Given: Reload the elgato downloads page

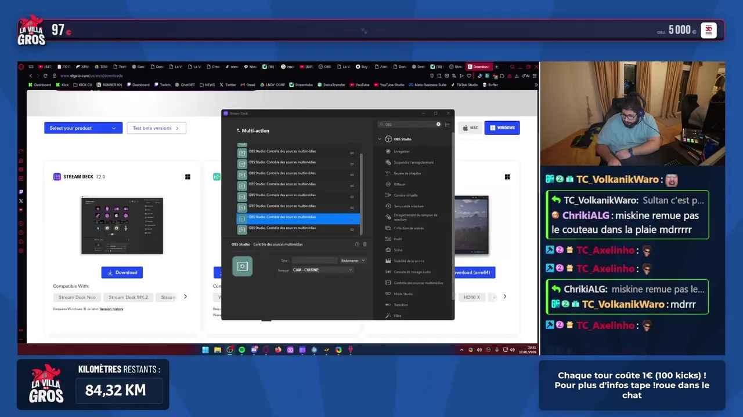Looking at the screenshot, I should coord(46,75).
